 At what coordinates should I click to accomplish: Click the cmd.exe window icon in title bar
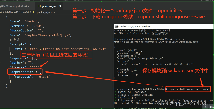tap(116, 27)
